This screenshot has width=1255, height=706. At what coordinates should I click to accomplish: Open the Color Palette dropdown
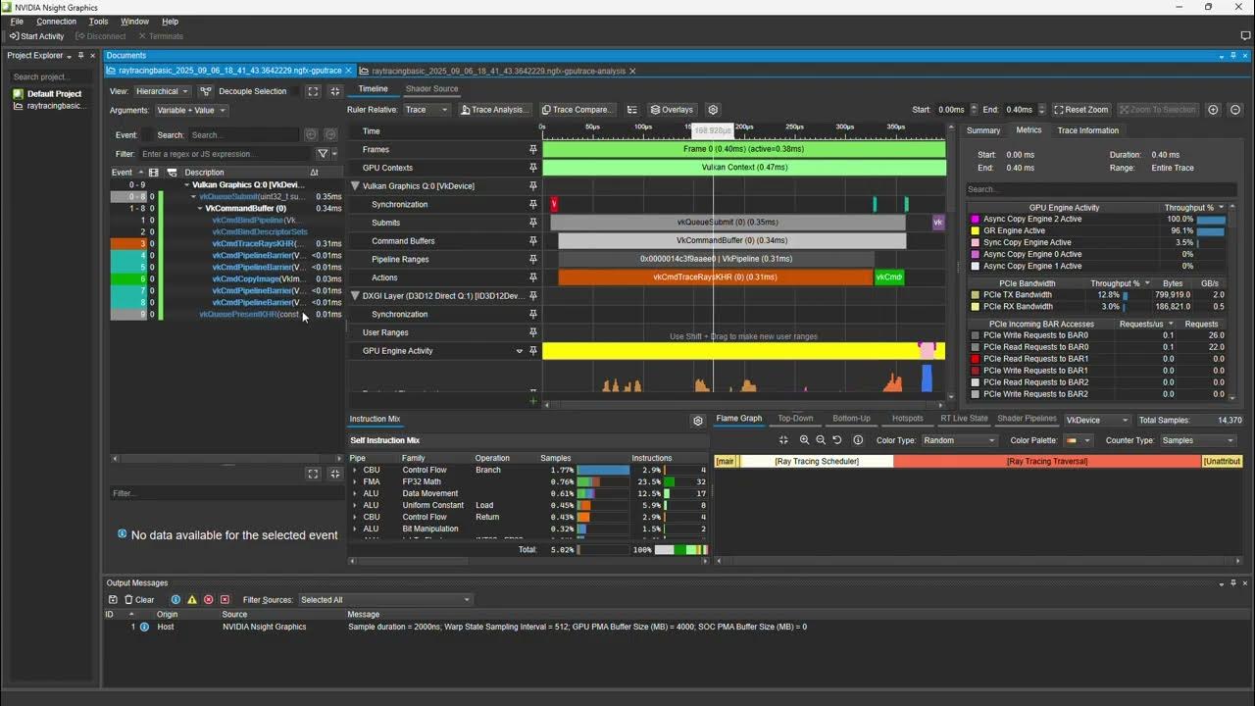coord(1079,440)
